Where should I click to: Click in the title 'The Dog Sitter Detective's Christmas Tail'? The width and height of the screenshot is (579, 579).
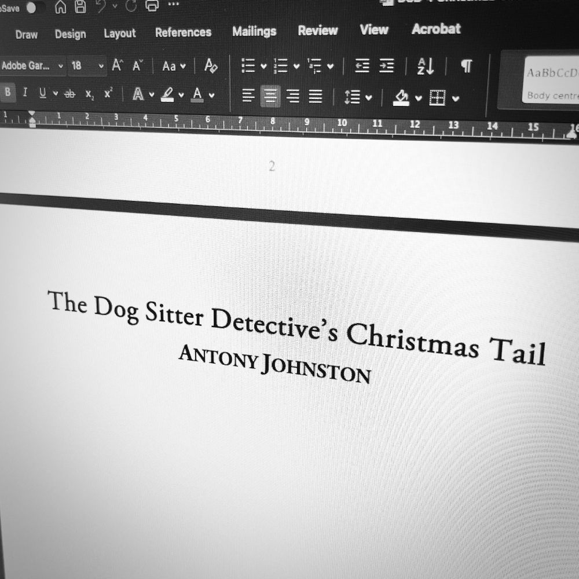click(296, 328)
